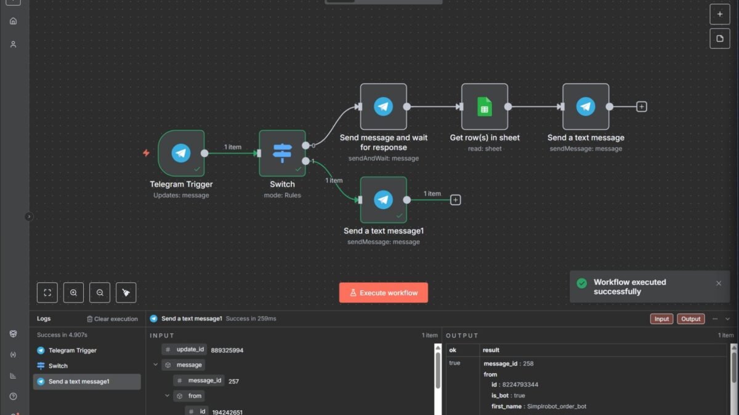Open the Variables icon in the left sidebar
This screenshot has height=415, width=739.
pos(14,355)
